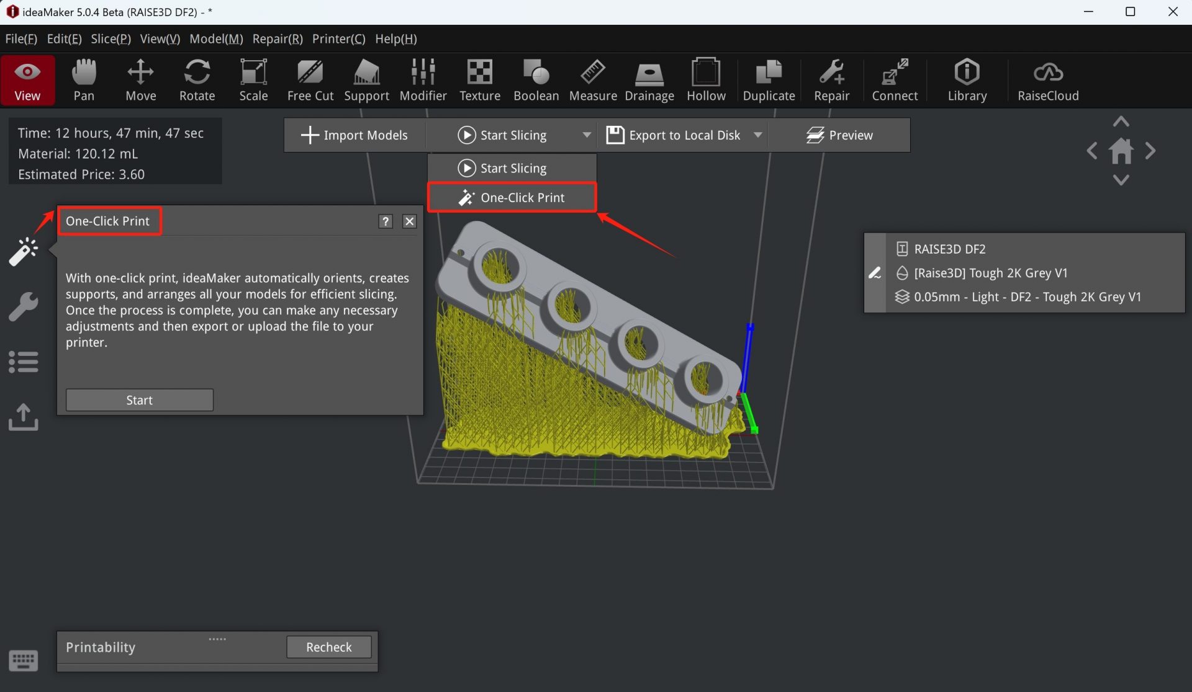Click Start in the One-Click Print dialog

coord(139,400)
